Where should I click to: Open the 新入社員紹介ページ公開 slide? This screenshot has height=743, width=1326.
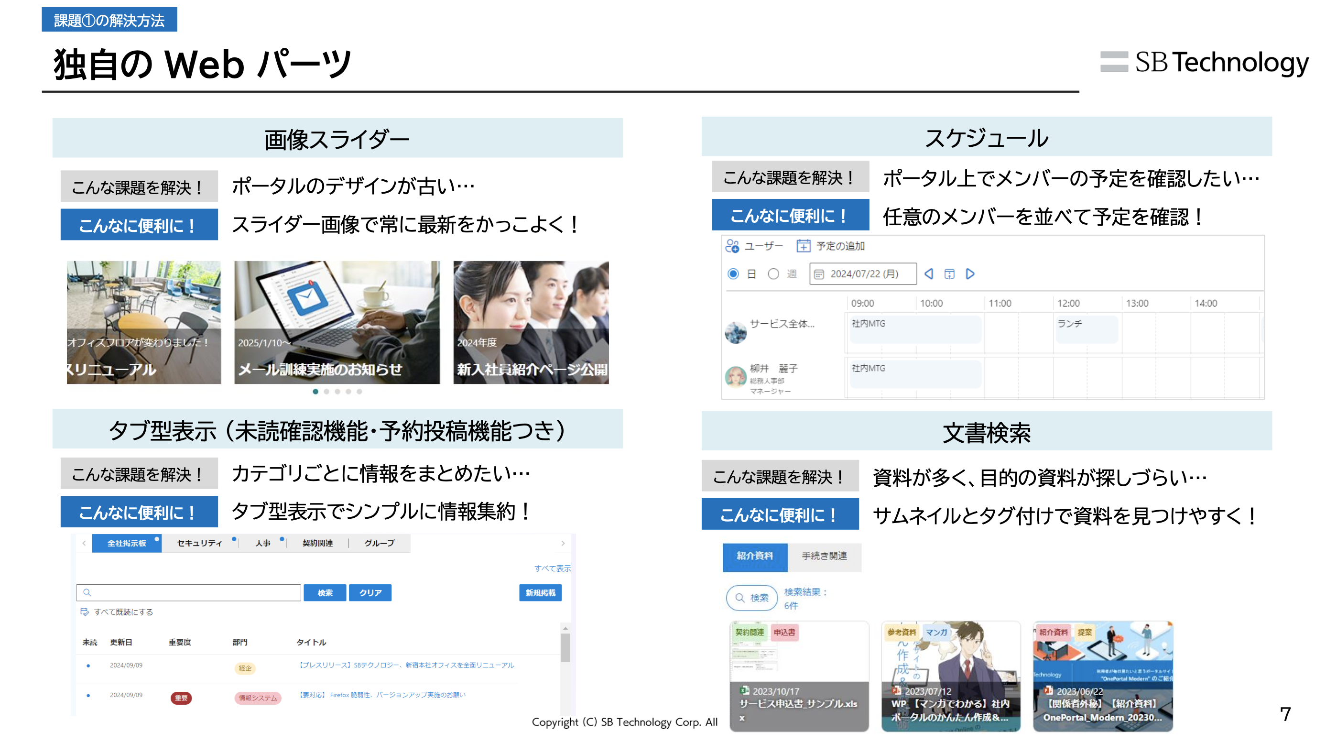[531, 322]
